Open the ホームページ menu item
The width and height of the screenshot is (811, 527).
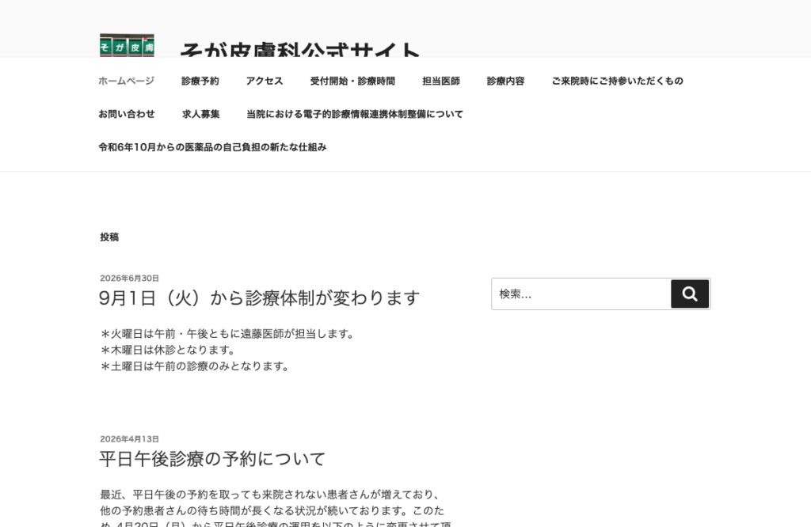(x=126, y=82)
